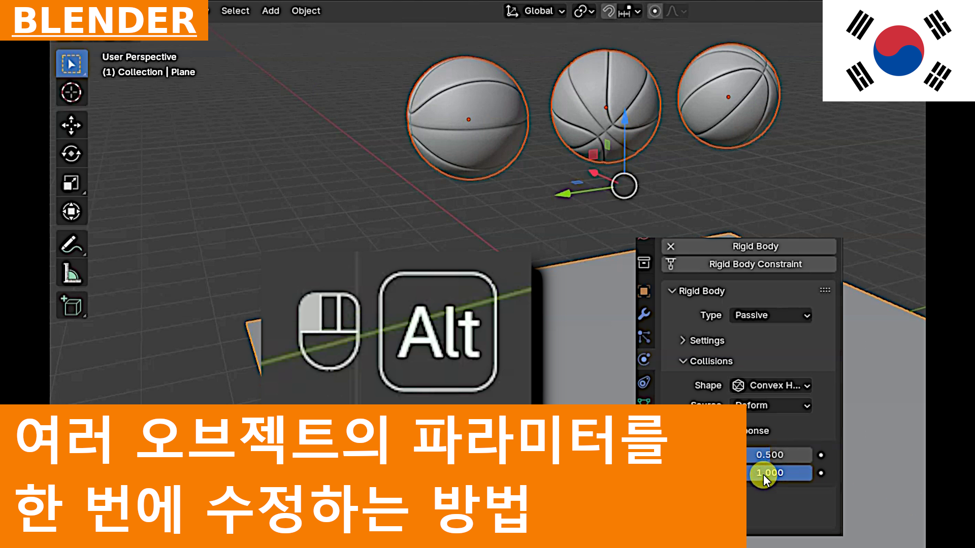The width and height of the screenshot is (975, 548).
Task: Click the red X-axis gizmo arrow
Action: click(594, 173)
